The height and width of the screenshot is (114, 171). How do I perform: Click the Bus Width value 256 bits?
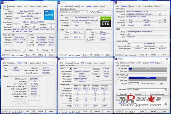[x=103, y=40]
